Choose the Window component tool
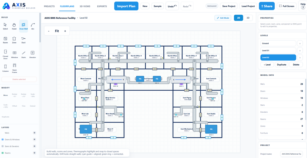Image resolution: width=307 pixels, height=158 pixels. tap(14, 54)
